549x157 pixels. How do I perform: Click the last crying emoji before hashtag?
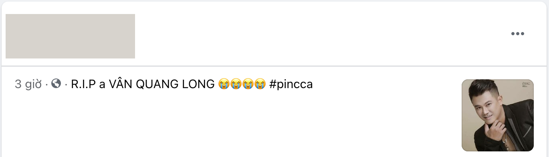pyautogui.click(x=260, y=84)
